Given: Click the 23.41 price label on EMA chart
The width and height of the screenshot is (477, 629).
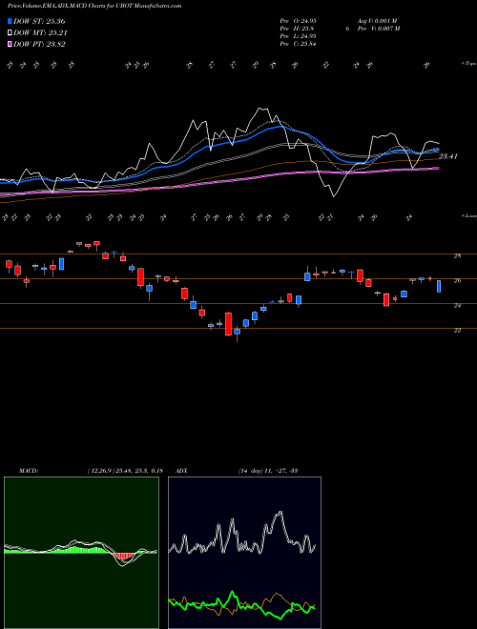Looking at the screenshot, I should coord(448,156).
